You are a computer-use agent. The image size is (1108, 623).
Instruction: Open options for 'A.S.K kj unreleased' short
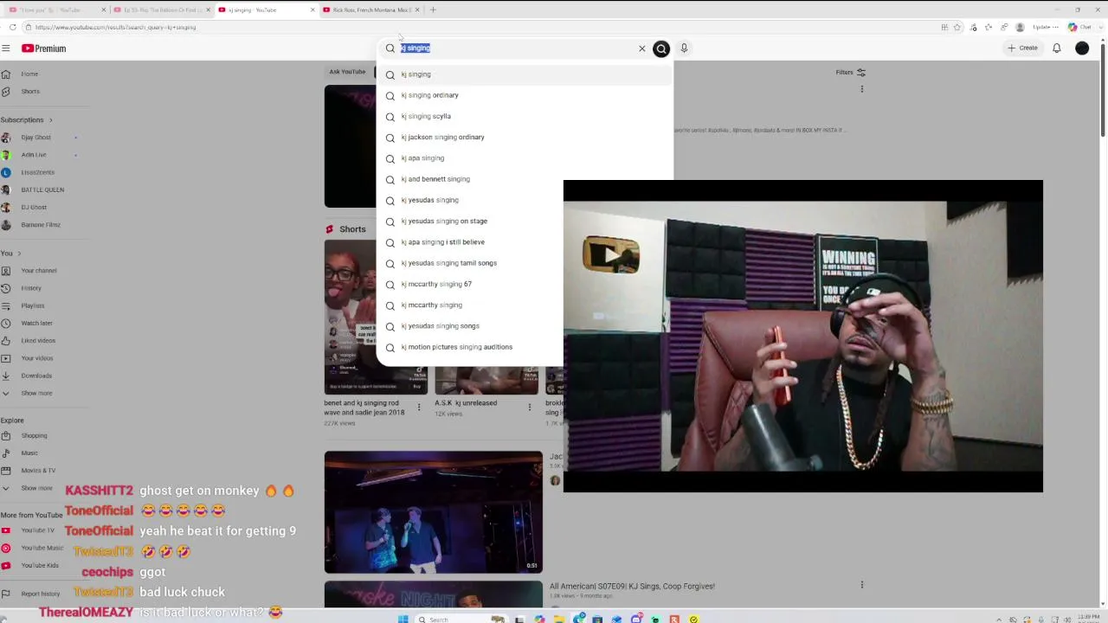pyautogui.click(x=530, y=407)
